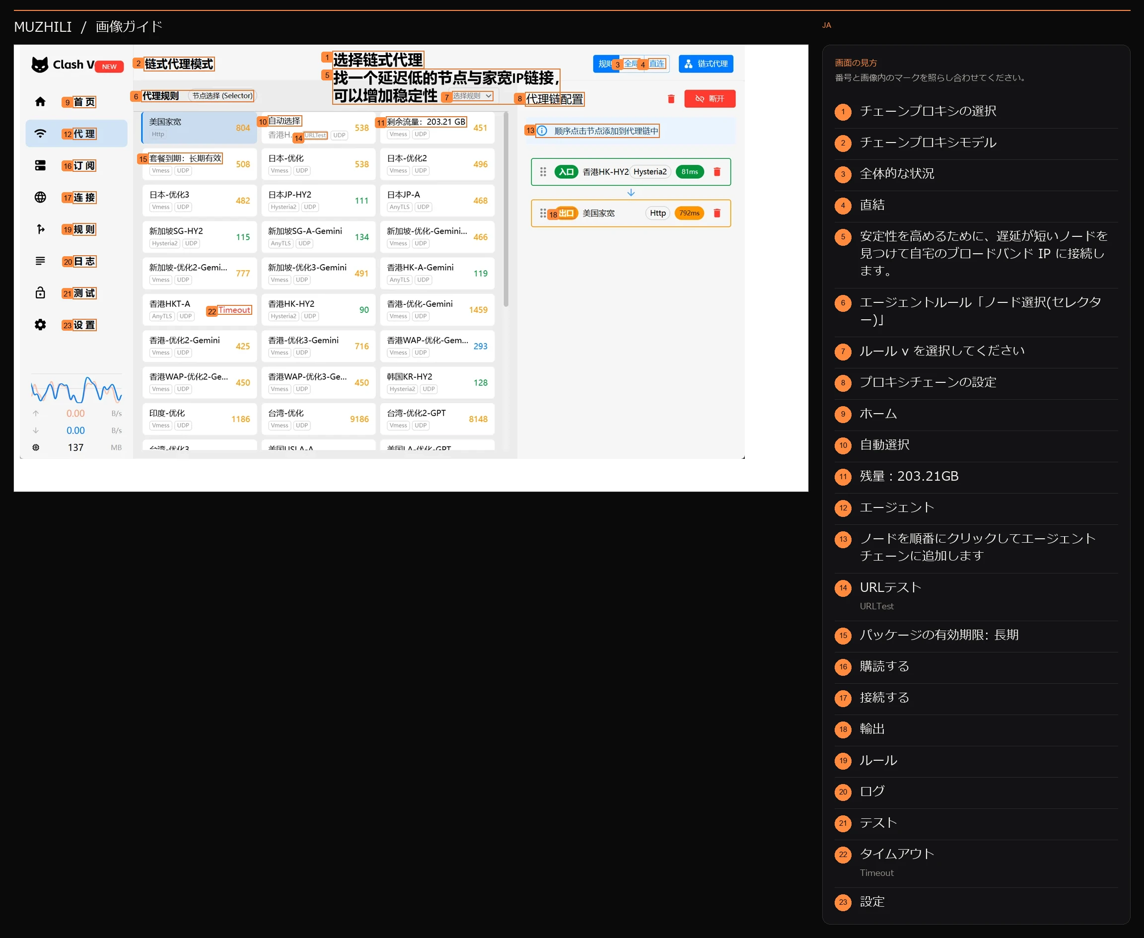This screenshot has width=1144, height=938.
Task: Click the traffic graph in the sidebar
Action: click(76, 390)
